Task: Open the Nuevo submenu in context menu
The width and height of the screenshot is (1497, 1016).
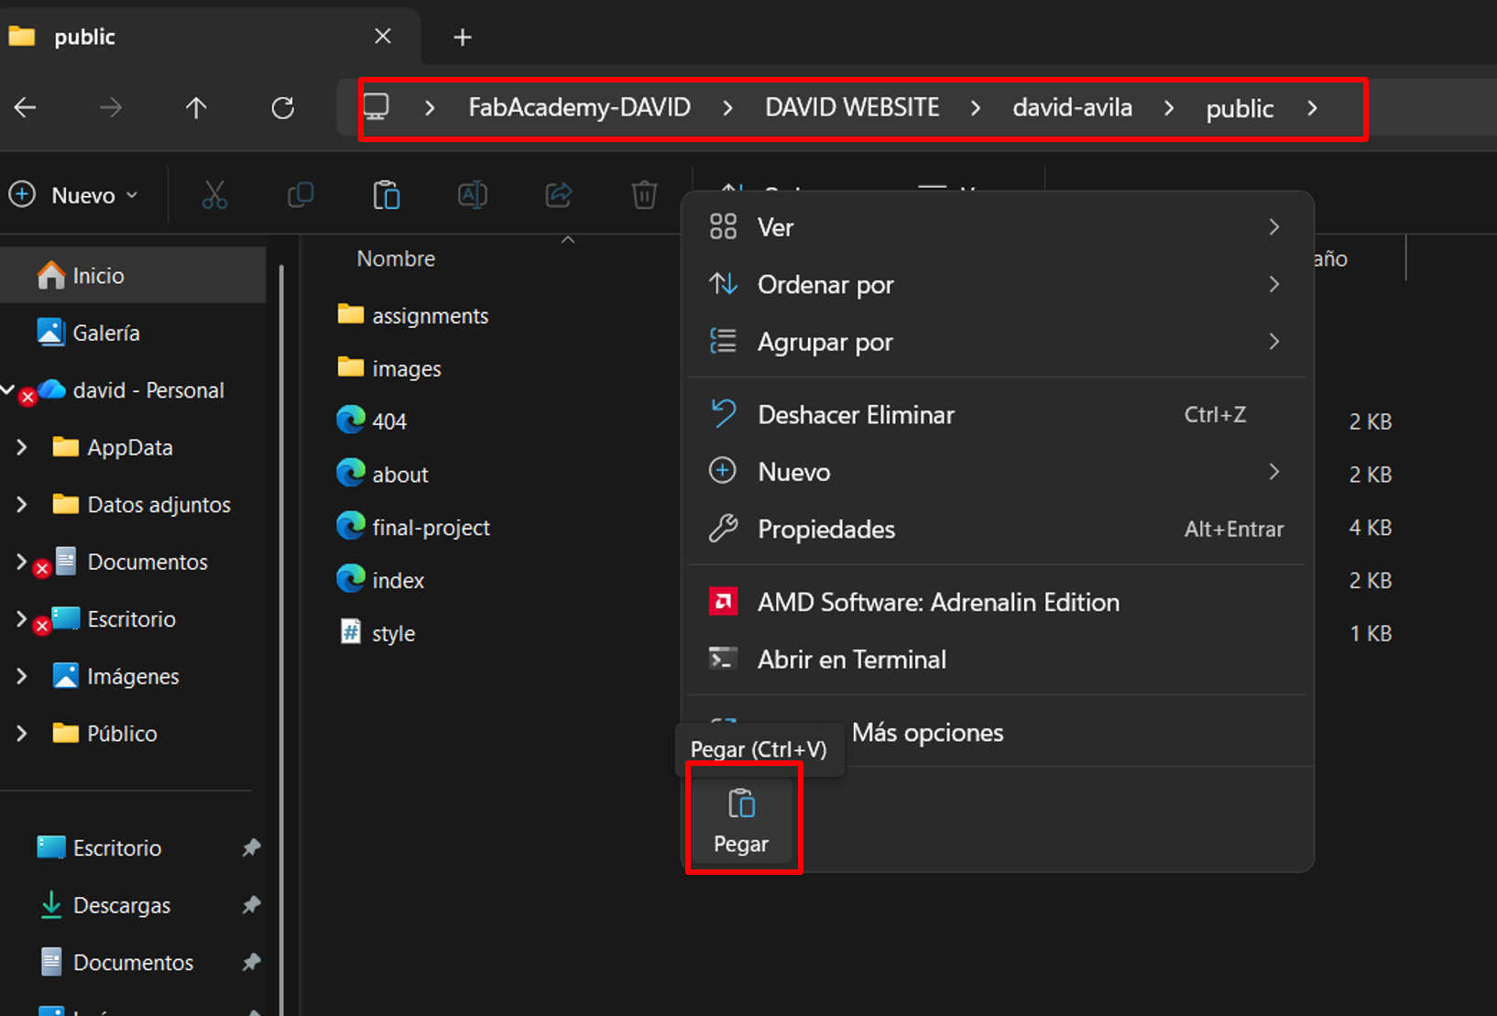Action: click(x=997, y=472)
